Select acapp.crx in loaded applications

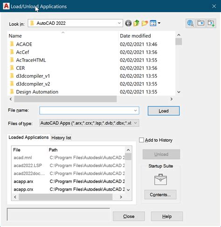pos(23,189)
